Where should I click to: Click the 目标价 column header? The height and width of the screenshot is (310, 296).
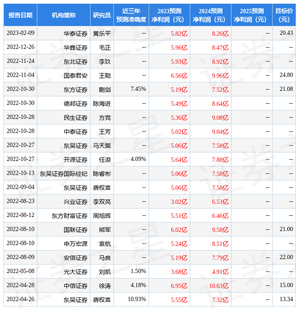point(284,15)
